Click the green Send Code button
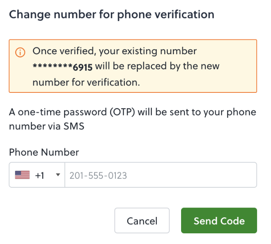Viewport: 271px width, 244px height. pos(219,221)
